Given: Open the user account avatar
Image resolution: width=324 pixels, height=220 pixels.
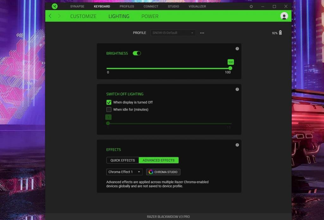Looking at the screenshot, I should click(284, 16).
